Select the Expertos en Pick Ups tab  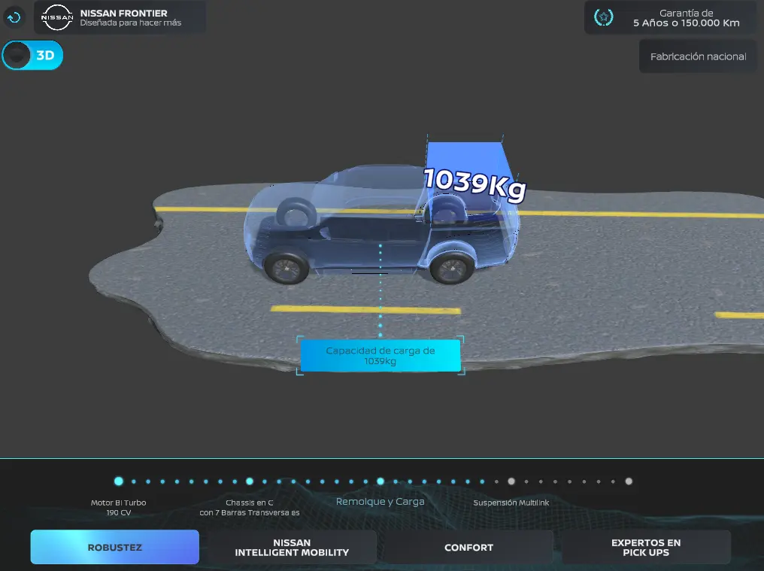click(x=646, y=547)
